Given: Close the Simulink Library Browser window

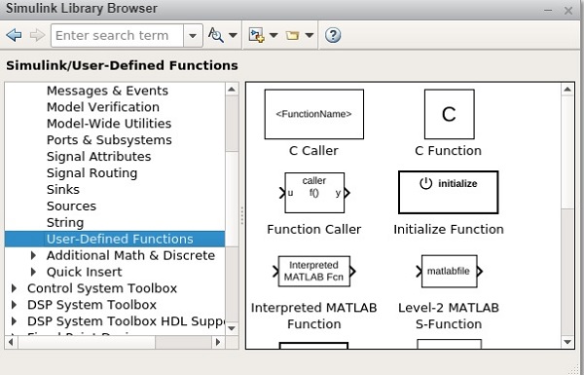Looking at the screenshot, I should [568, 11].
